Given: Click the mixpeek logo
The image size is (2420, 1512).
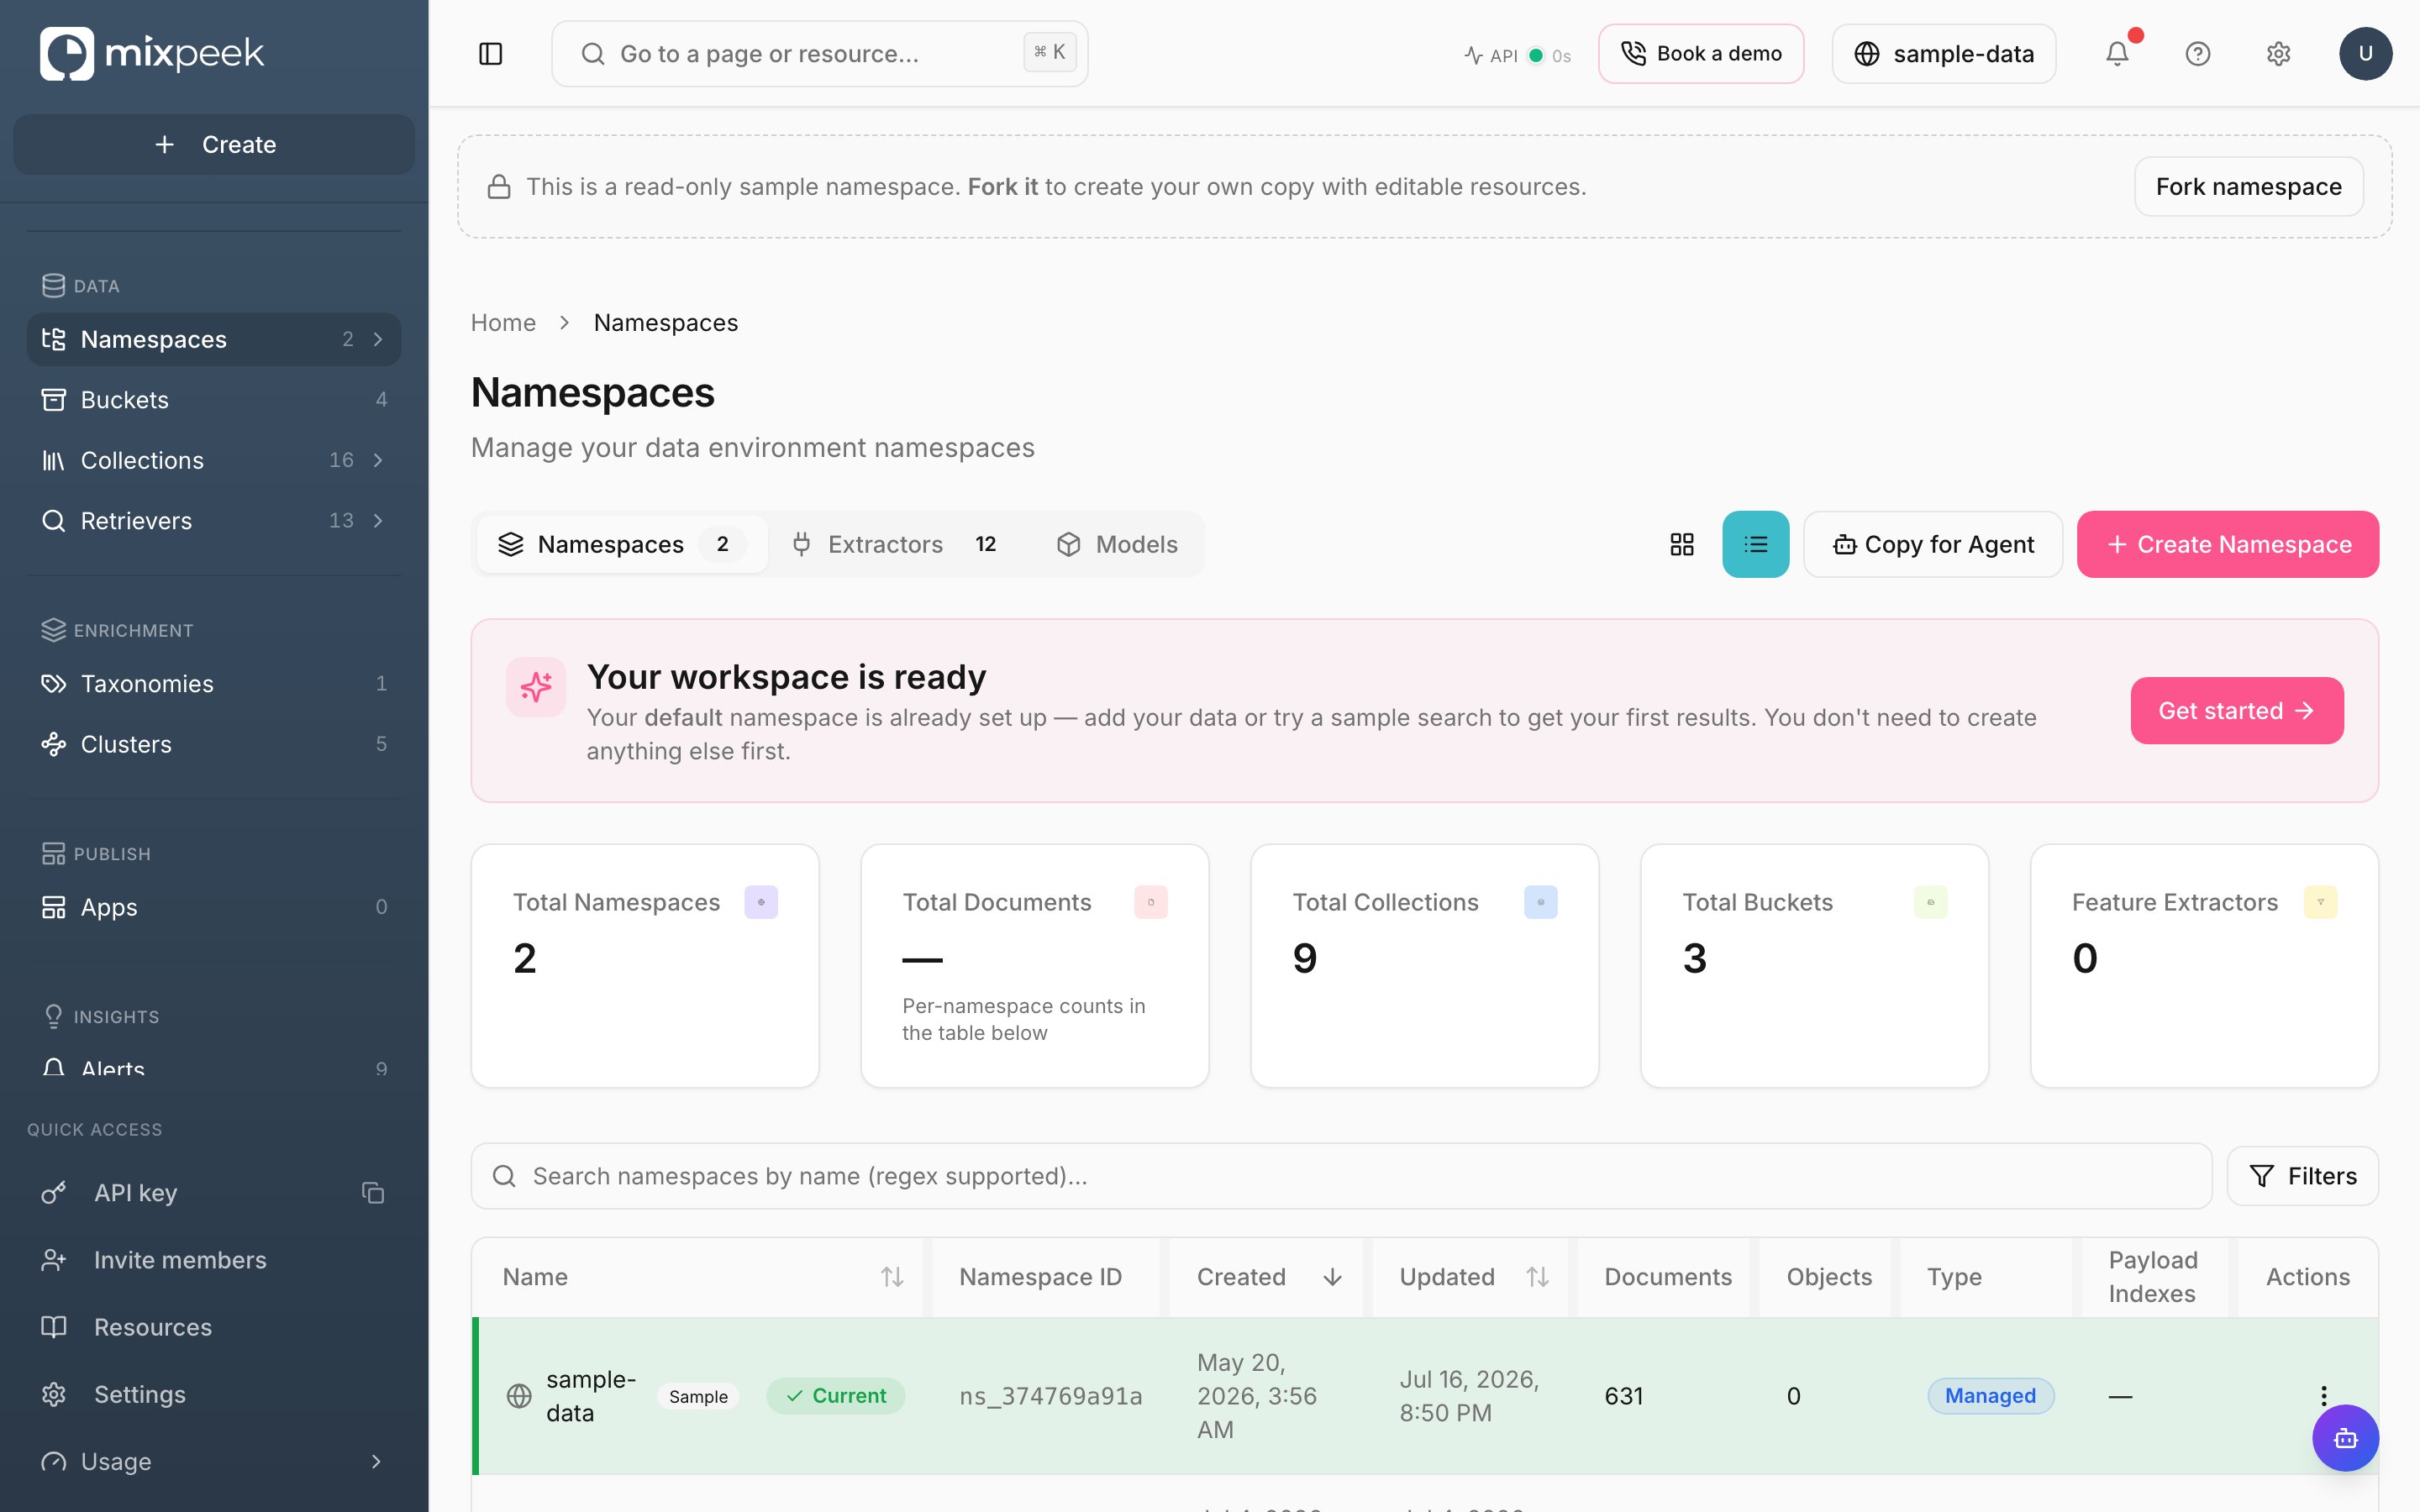Looking at the screenshot, I should [x=152, y=53].
